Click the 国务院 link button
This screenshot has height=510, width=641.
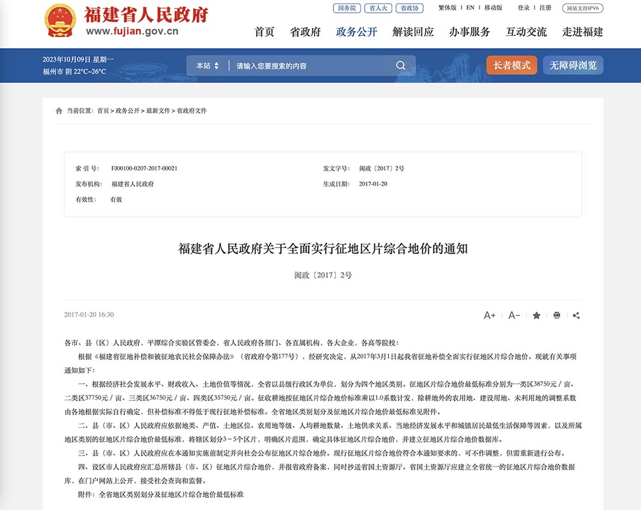tap(347, 8)
